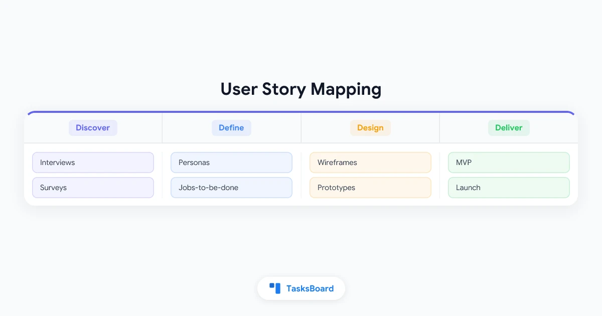Open the Launch card
The width and height of the screenshot is (602, 316).
tap(509, 188)
